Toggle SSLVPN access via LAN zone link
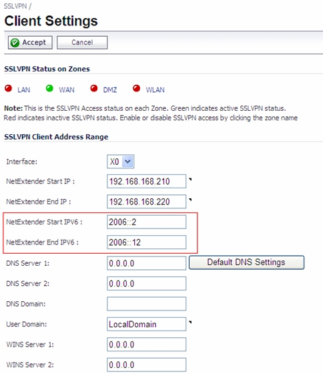Image resolution: width=323 pixels, height=374 pixels. (x=24, y=90)
